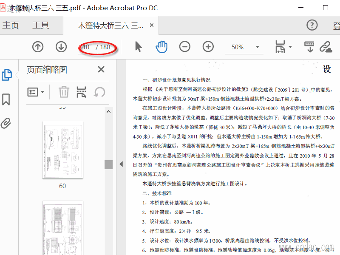Image resolution: width=340 pixels, height=255 pixels.
Task: Click the thumbnail panel scrollbar handle
Action: pyautogui.click(x=109, y=164)
